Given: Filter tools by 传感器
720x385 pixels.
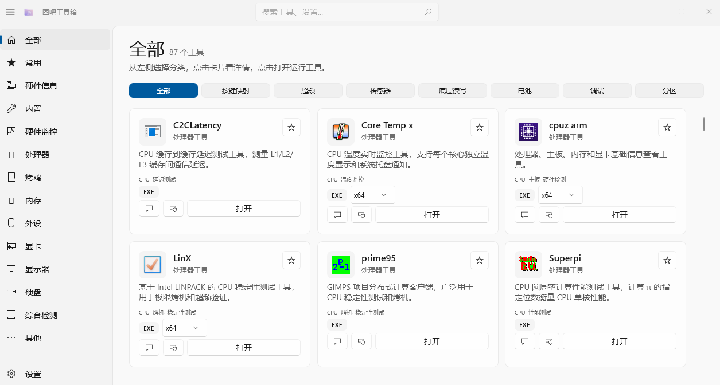Looking at the screenshot, I should tap(380, 91).
